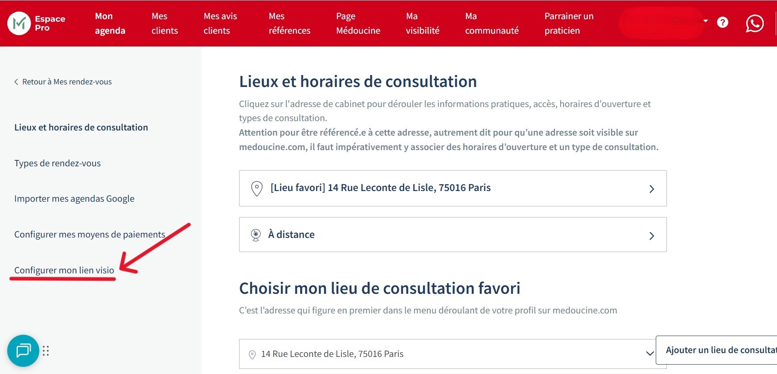Click the back chevron by Retour à Mes rendez-vous
This screenshot has height=374, width=777.
point(16,82)
